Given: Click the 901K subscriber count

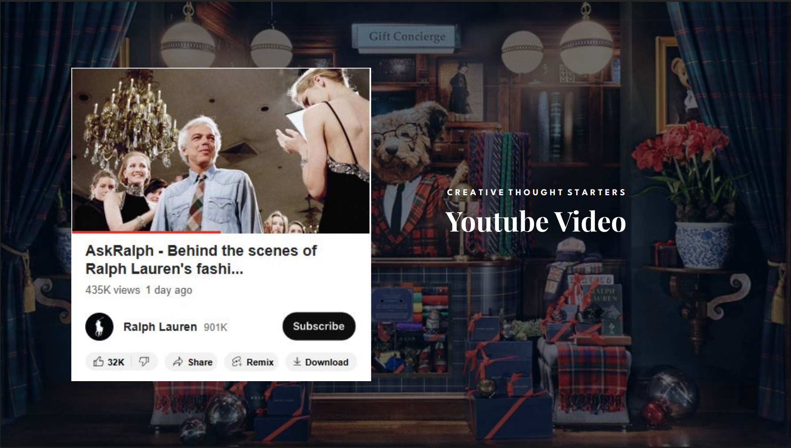Looking at the screenshot, I should (215, 327).
